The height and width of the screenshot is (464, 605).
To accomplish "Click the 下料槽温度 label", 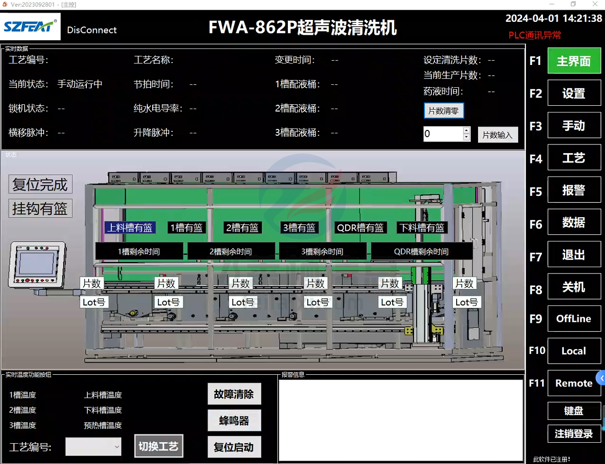I will tap(103, 410).
